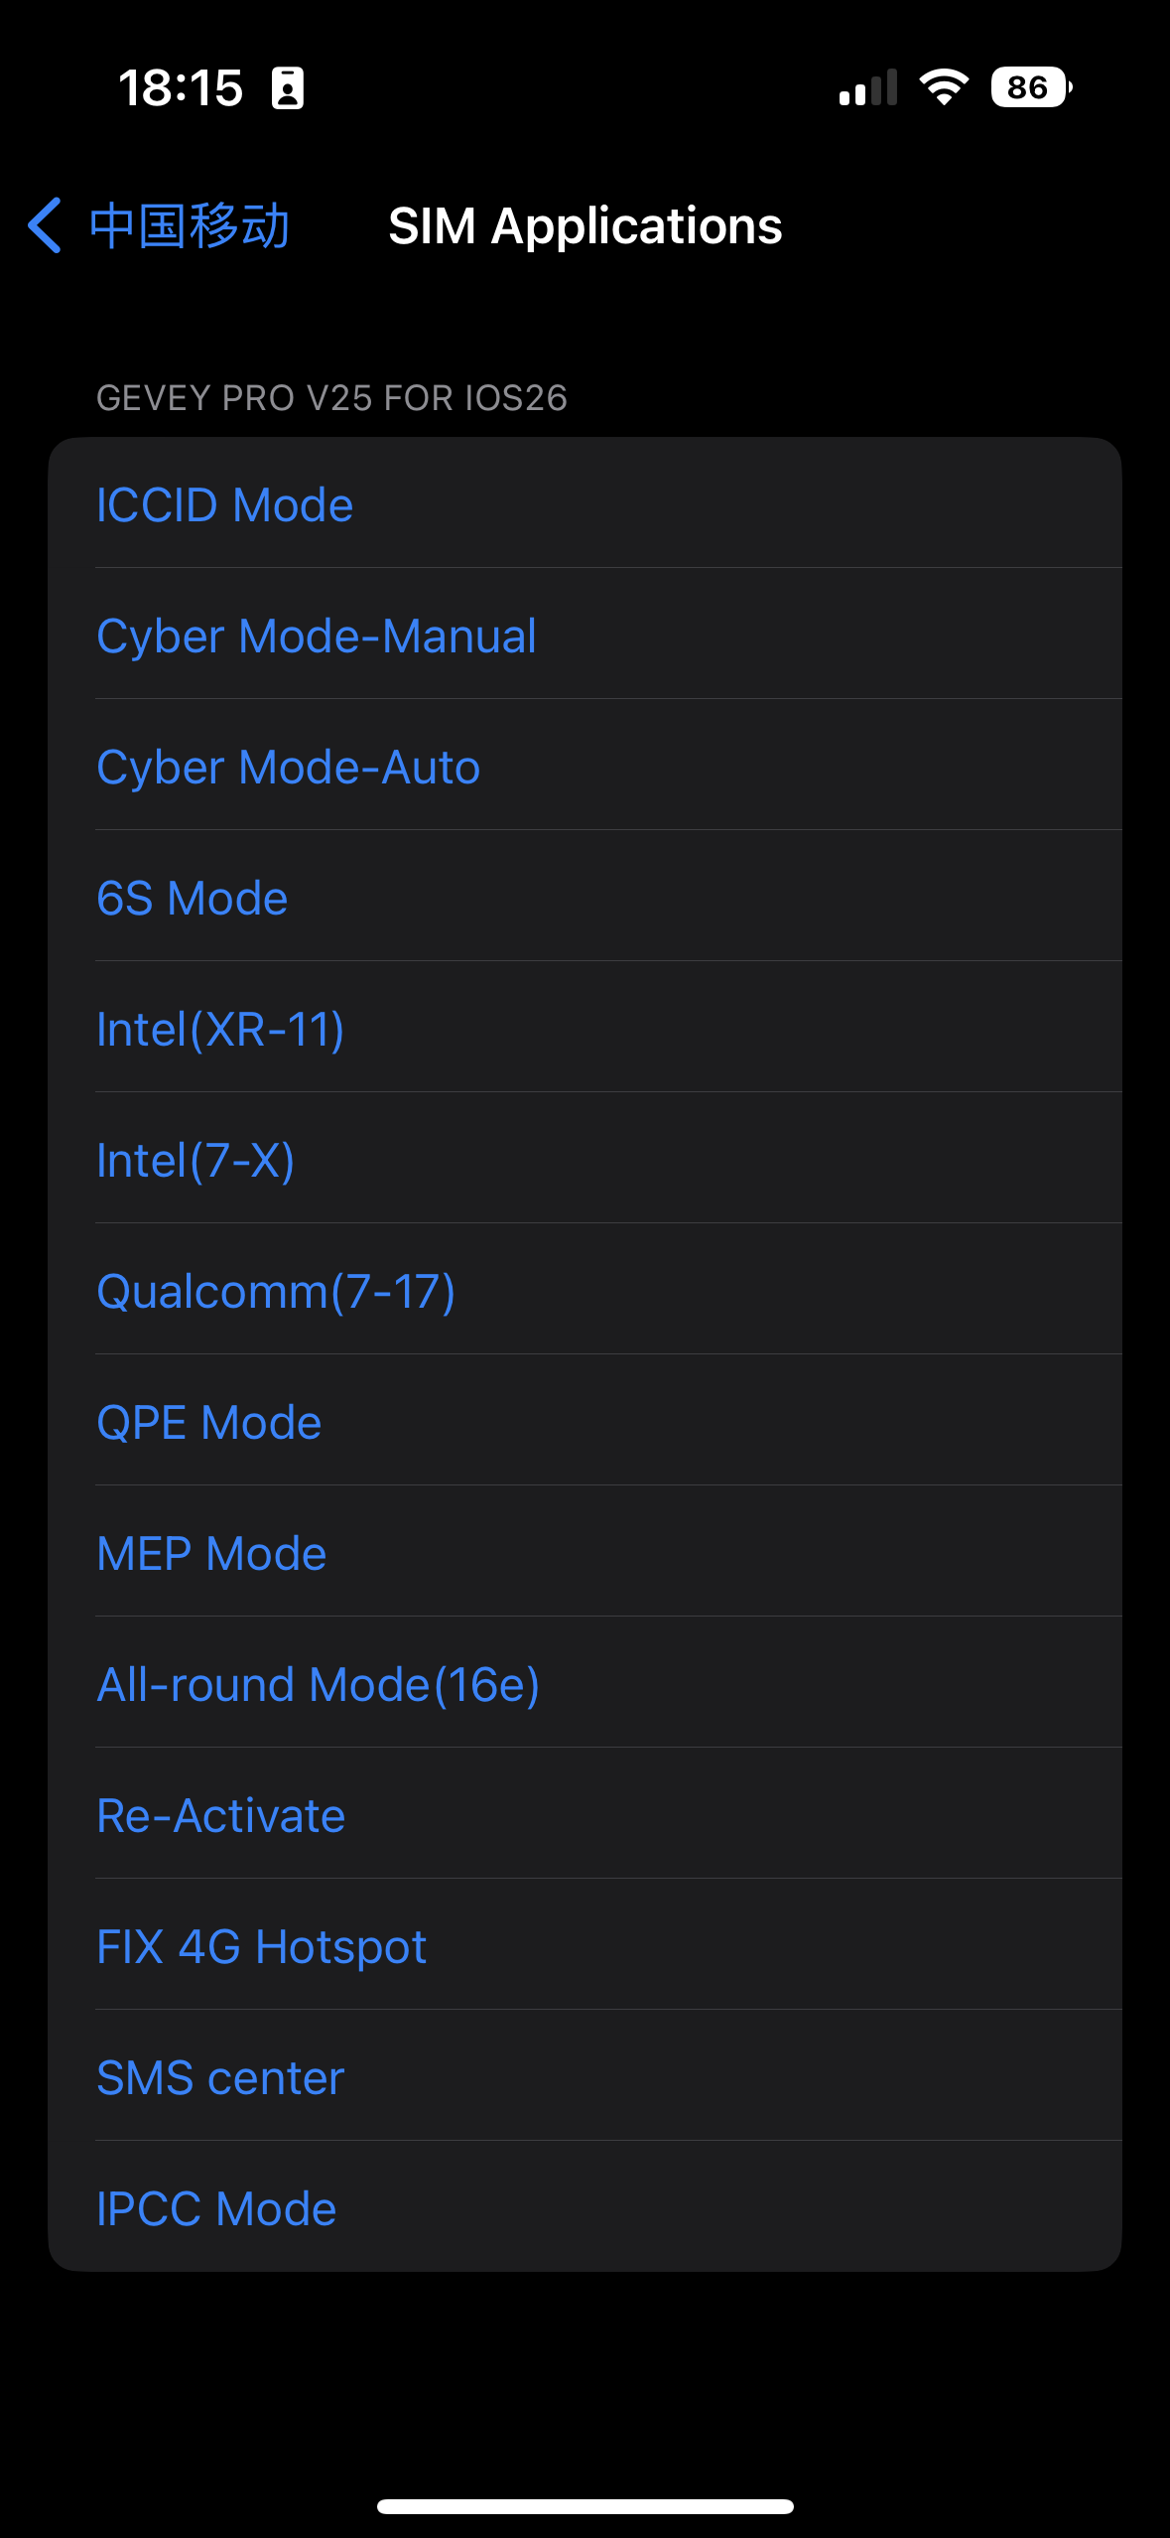The width and height of the screenshot is (1170, 2538).
Task: Tap the battery level indicator
Action: [x=1031, y=88]
